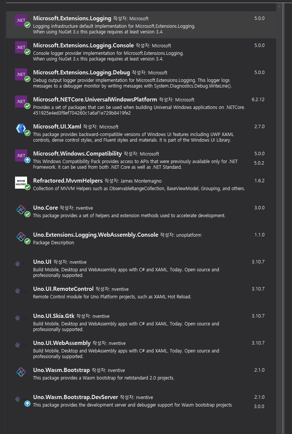Click the Uno.Core package icon
The image size is (292, 434).
pos(21,210)
